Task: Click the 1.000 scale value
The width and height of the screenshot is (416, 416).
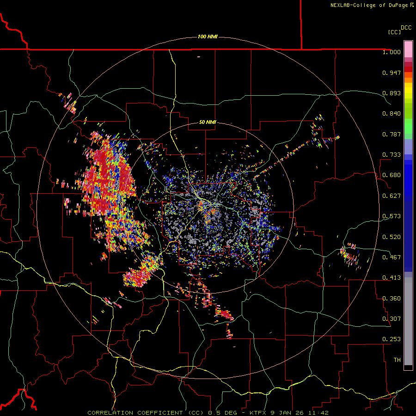Action: point(392,52)
